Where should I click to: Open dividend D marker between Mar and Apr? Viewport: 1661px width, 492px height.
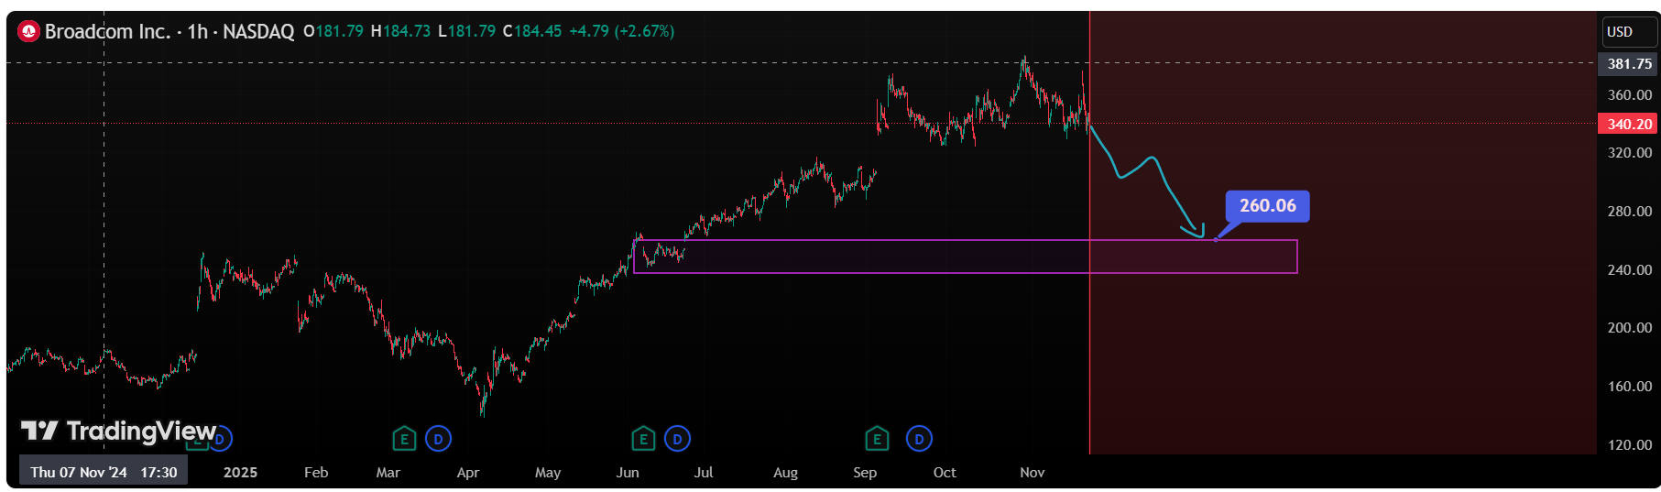click(x=438, y=440)
